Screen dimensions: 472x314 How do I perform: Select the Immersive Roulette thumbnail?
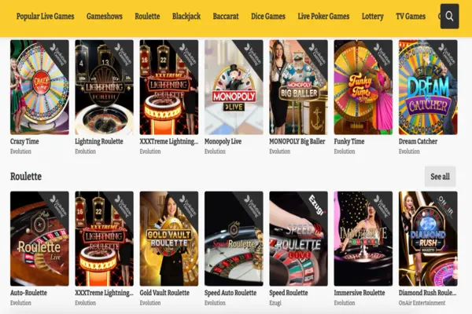pos(363,239)
